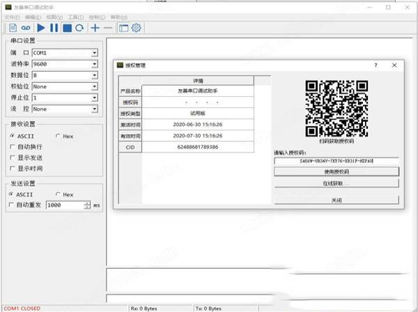Enable the 显示时间 checkbox
The height and width of the screenshot is (312, 418).
pyautogui.click(x=11, y=169)
